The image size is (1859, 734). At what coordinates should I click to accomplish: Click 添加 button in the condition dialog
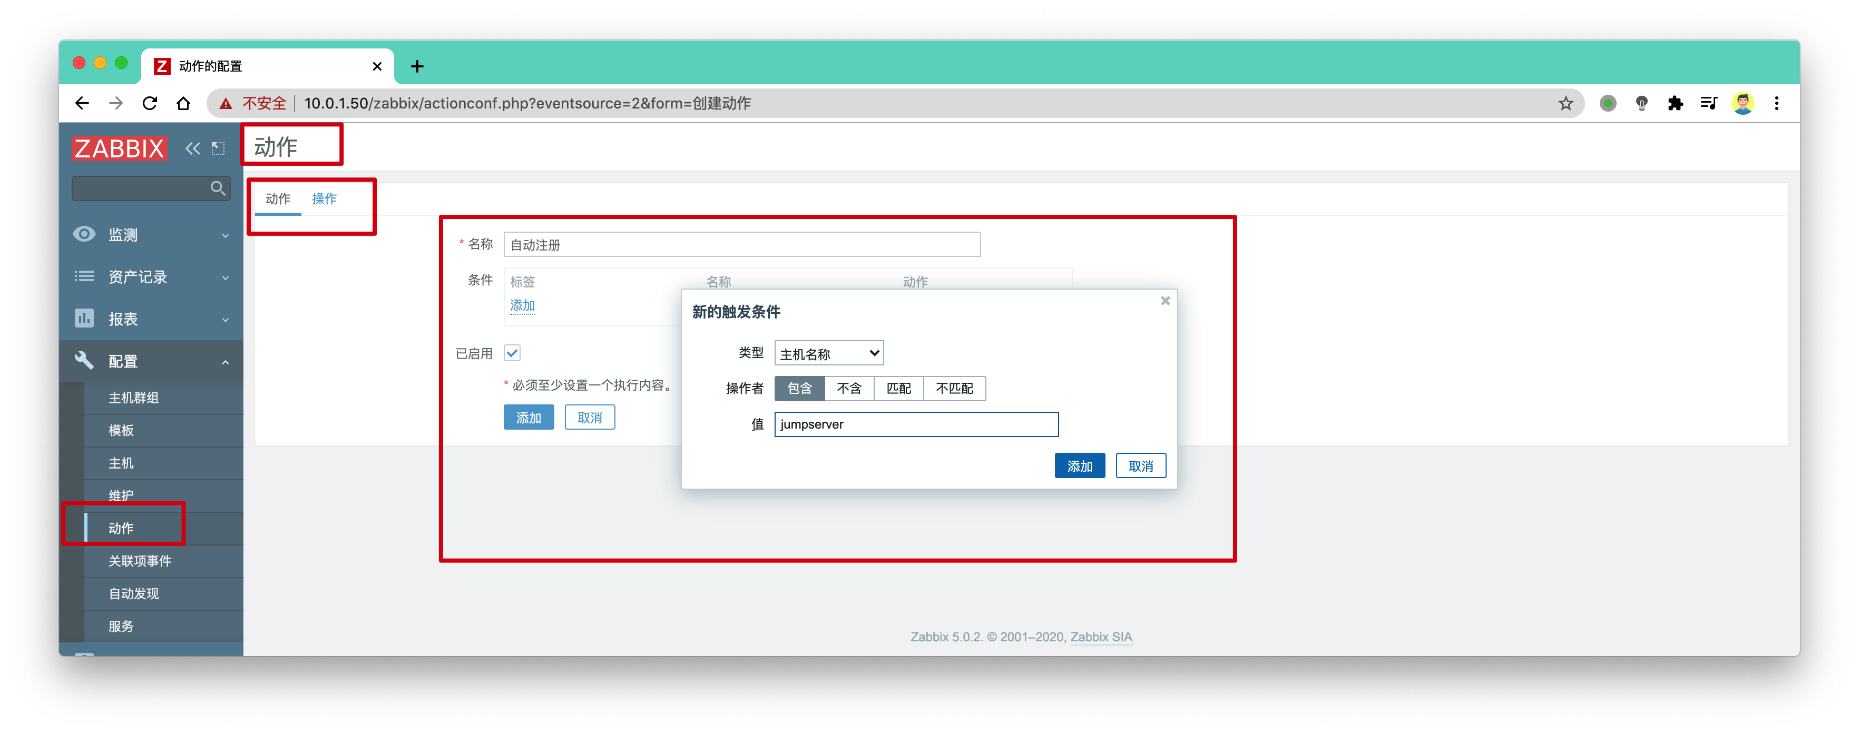click(x=1080, y=466)
